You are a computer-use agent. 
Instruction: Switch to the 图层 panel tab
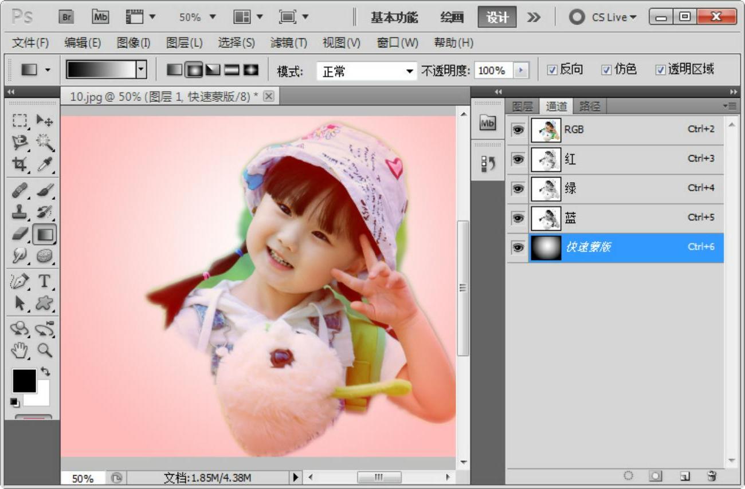tap(522, 106)
